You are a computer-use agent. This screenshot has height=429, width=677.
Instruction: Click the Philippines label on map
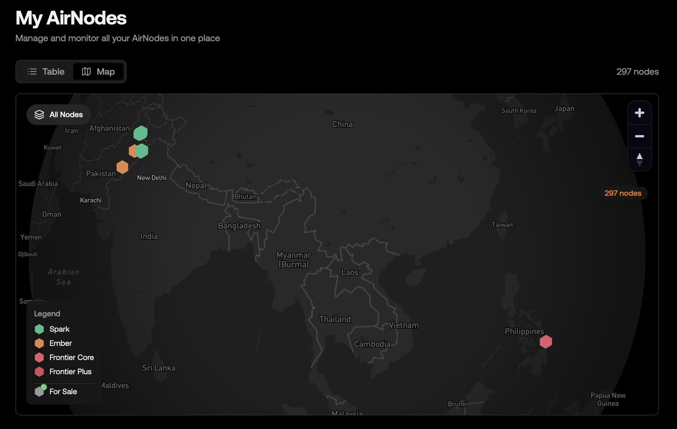[524, 331]
